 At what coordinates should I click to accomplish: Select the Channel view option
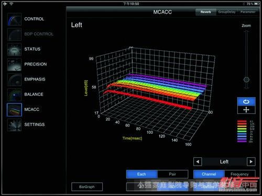coord(209,174)
